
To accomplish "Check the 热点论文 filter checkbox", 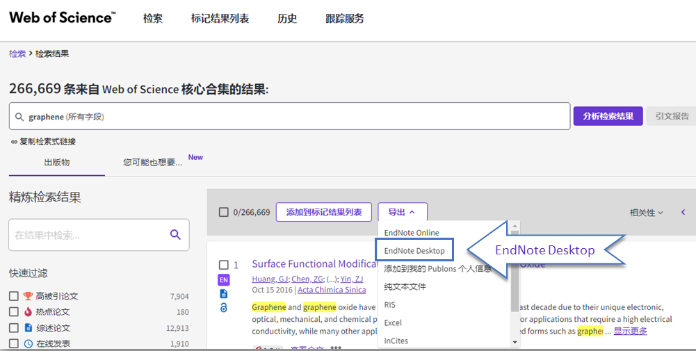I will tap(14, 312).
